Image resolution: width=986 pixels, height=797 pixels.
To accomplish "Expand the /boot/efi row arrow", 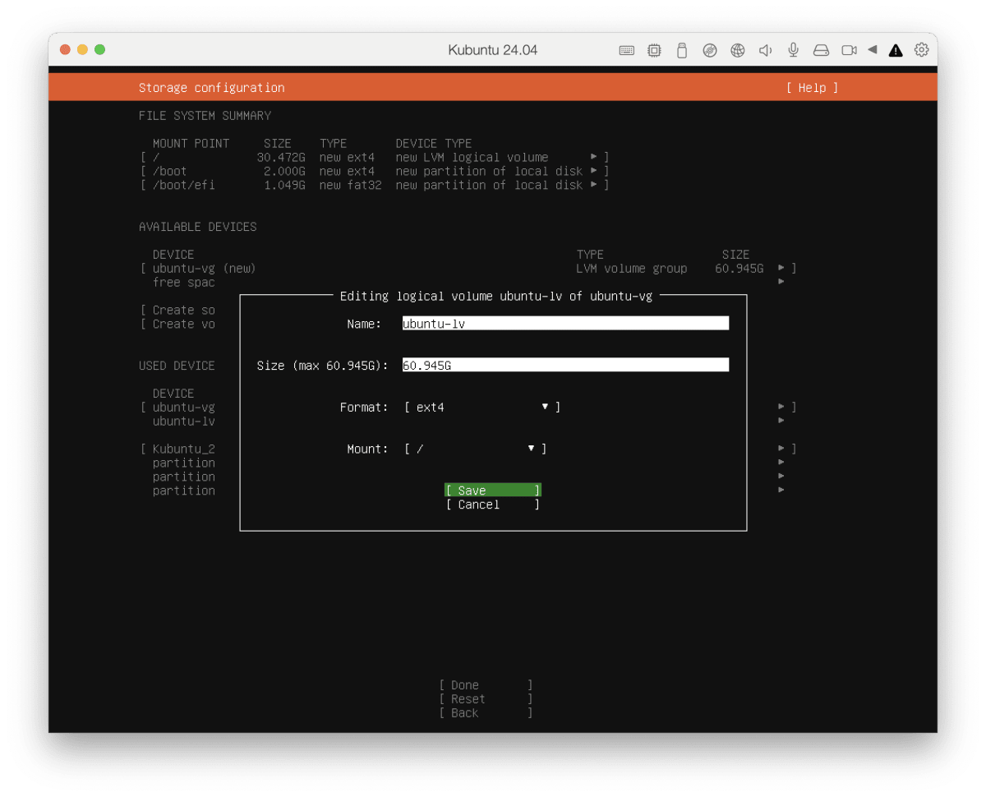I will (x=594, y=185).
